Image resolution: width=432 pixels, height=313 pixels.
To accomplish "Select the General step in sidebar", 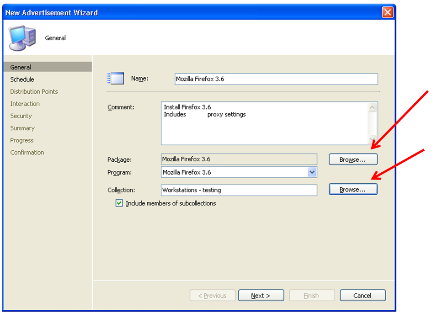I will coord(48,67).
